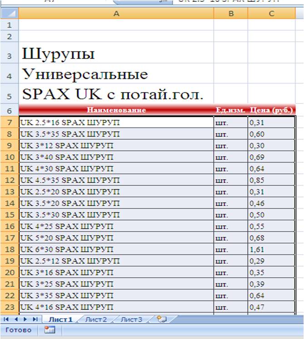
Task: Select the Шурупы title cell
Action: (x=116, y=54)
